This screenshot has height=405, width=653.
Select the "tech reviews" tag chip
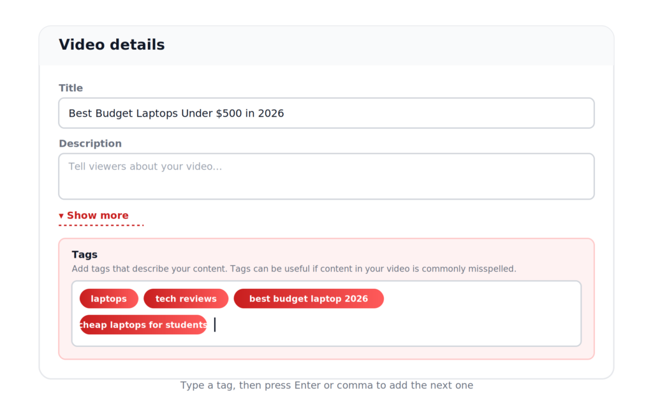click(x=186, y=298)
